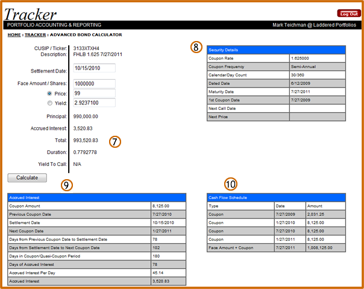The width and height of the screenshot is (364, 289).
Task: Click the description FHLB 1.625 7/27/2011
Action: pyautogui.click(x=98, y=54)
